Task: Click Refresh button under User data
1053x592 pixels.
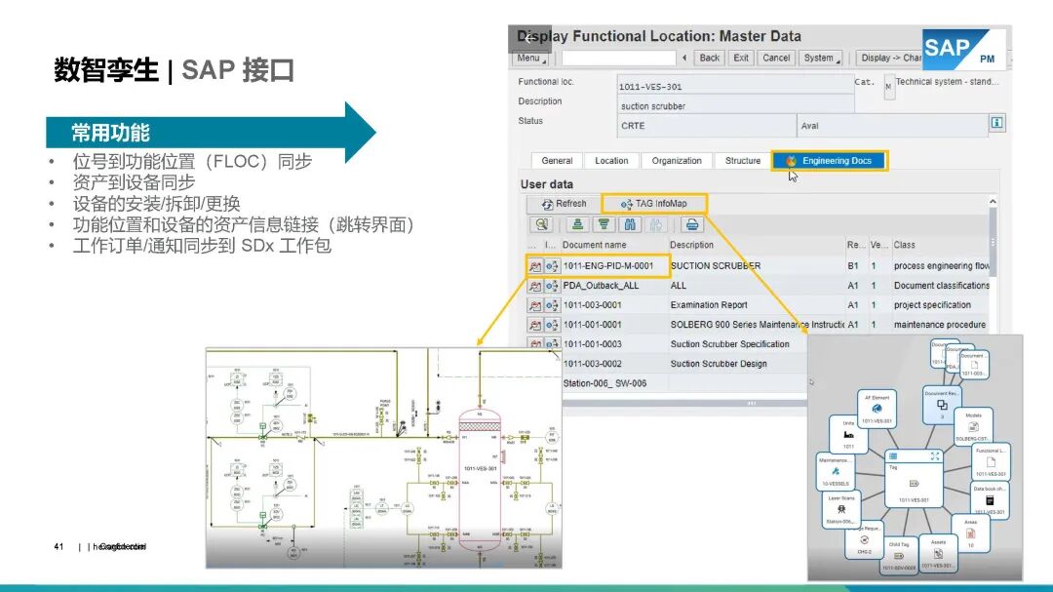Action: click(565, 204)
